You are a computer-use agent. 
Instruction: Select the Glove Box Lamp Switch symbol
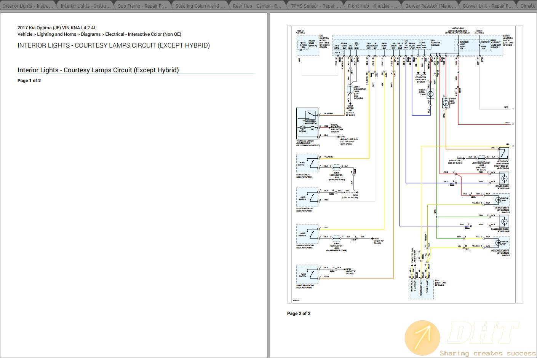pos(503,154)
